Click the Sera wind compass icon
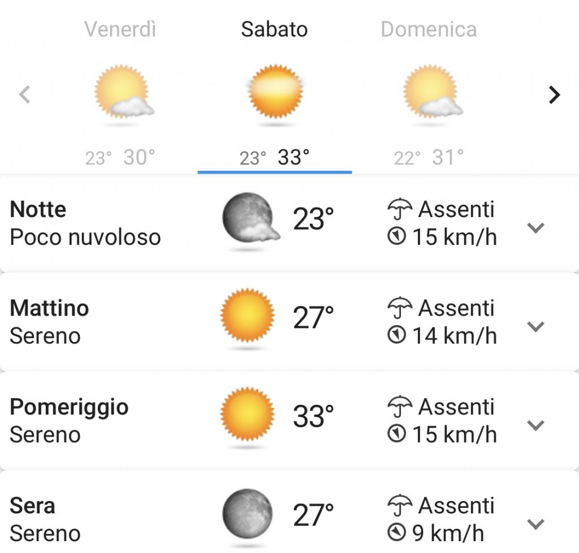This screenshot has height=553, width=579. click(x=396, y=532)
